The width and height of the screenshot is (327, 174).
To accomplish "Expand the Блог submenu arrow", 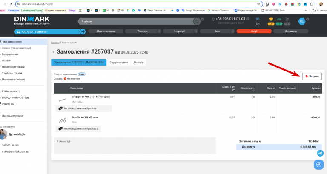I will 232,31.
